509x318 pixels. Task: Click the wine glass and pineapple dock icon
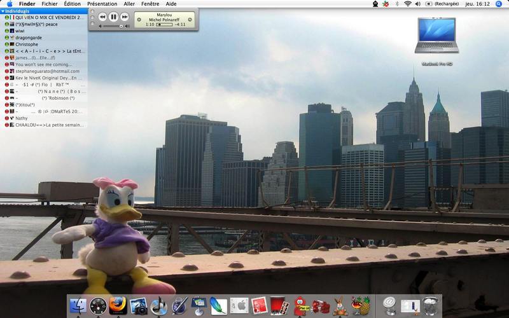(x=361, y=306)
